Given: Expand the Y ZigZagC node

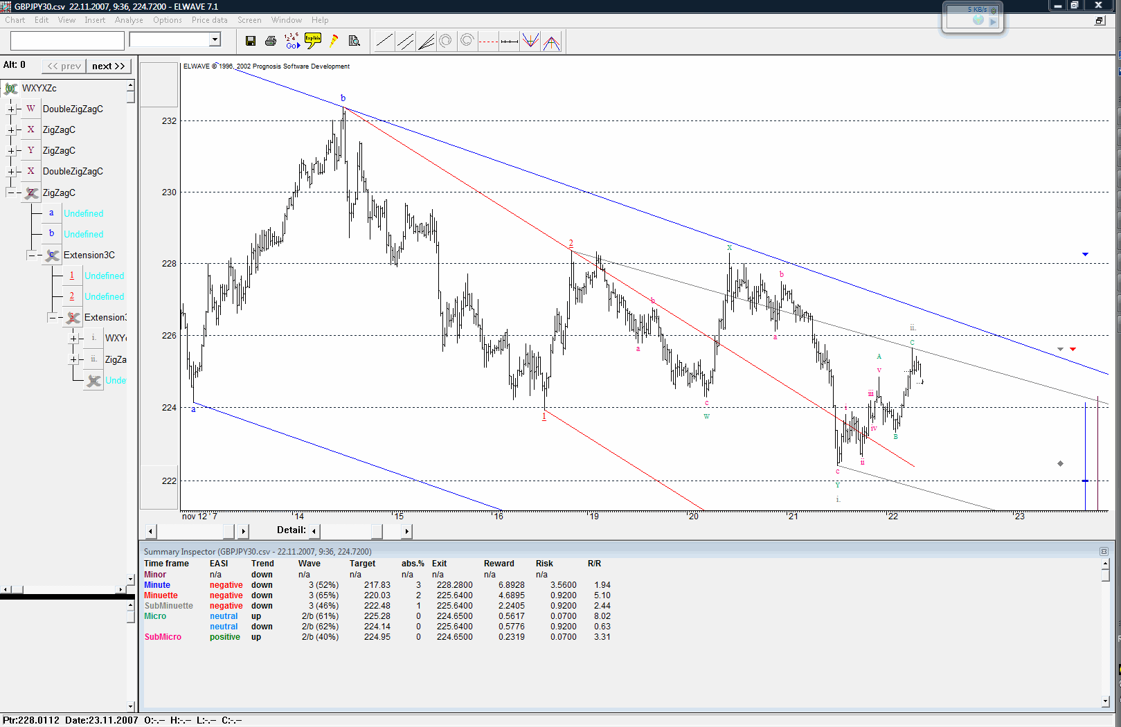Looking at the screenshot, I should point(11,150).
